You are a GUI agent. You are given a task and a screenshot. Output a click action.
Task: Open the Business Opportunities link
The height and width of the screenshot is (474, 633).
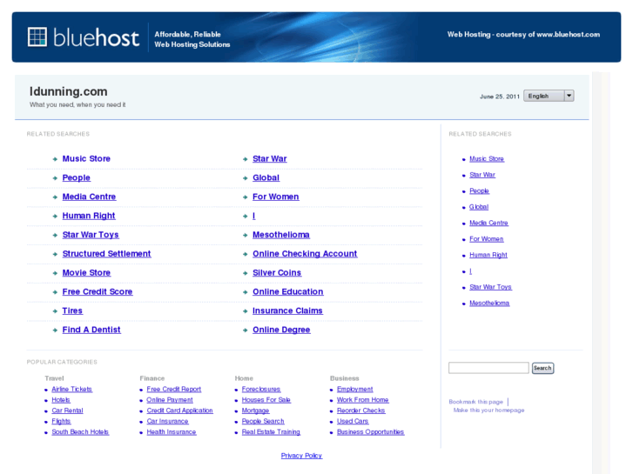(x=370, y=432)
